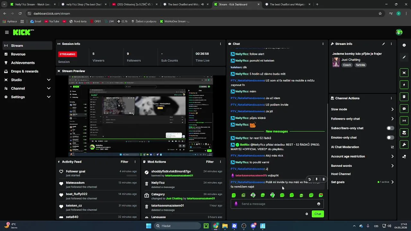Click the info icon in the right sidebar

(404, 45)
